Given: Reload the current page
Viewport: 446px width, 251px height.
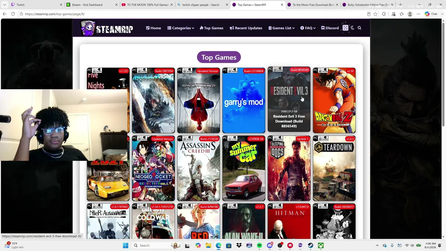Looking at the screenshot, I should click(13, 14).
